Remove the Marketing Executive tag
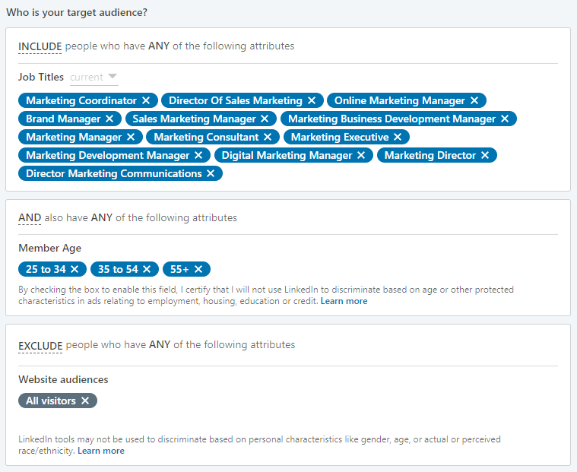The image size is (577, 472). coord(398,137)
